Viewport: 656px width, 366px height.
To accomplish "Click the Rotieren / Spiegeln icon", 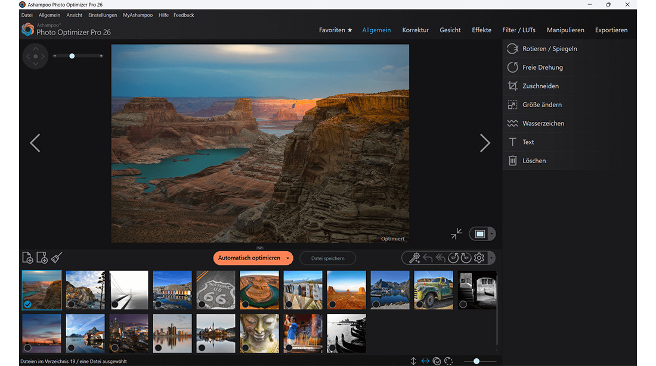I will 512,49.
